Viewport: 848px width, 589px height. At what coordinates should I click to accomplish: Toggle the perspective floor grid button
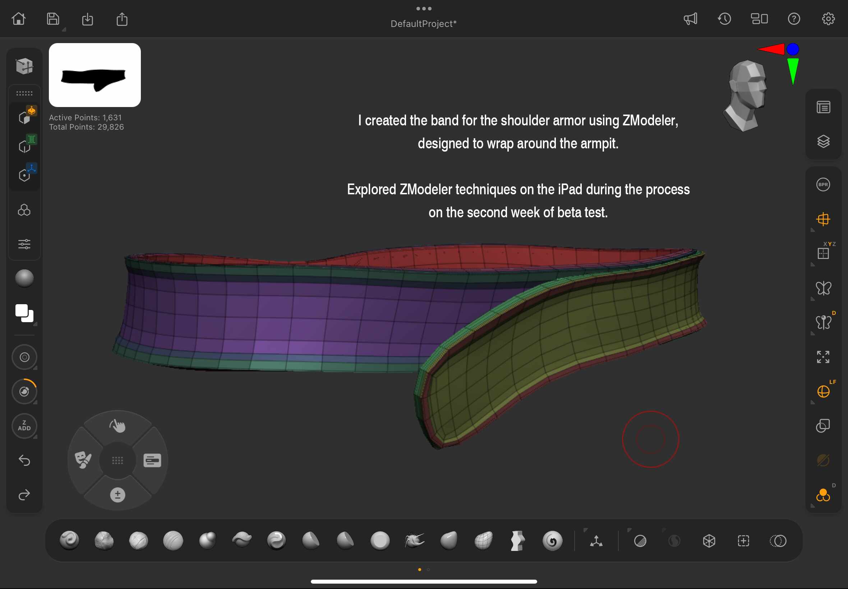pos(823,219)
